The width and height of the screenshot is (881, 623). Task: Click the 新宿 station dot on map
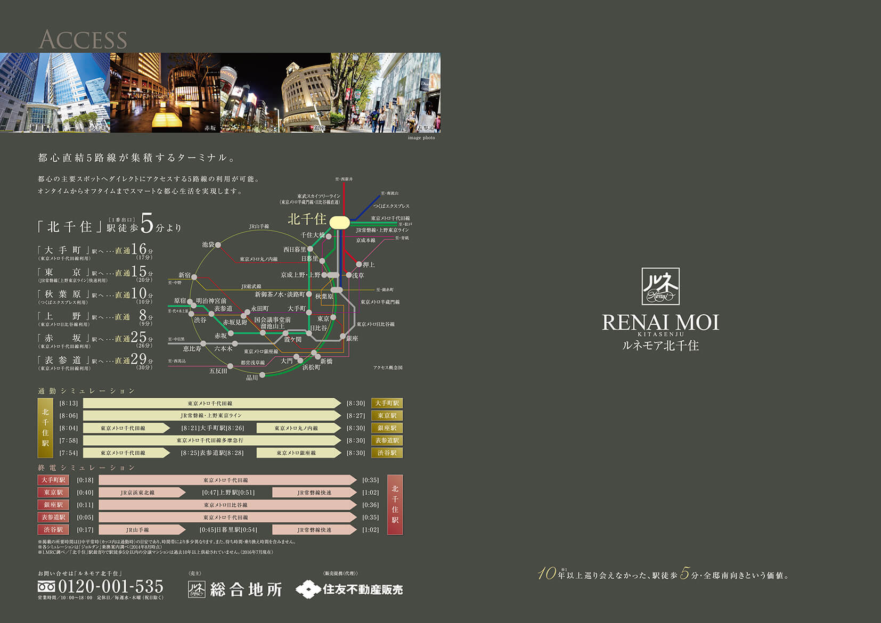pyautogui.click(x=194, y=277)
